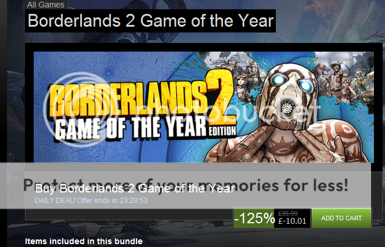Click the Buy Borderlands 2 Game of the Year heading
The width and height of the screenshot is (385, 247).
(135, 188)
